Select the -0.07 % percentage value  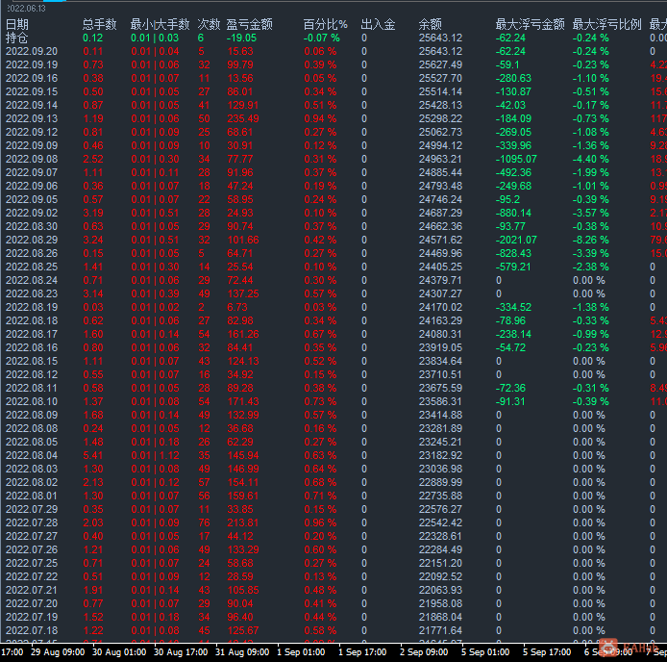322,38
